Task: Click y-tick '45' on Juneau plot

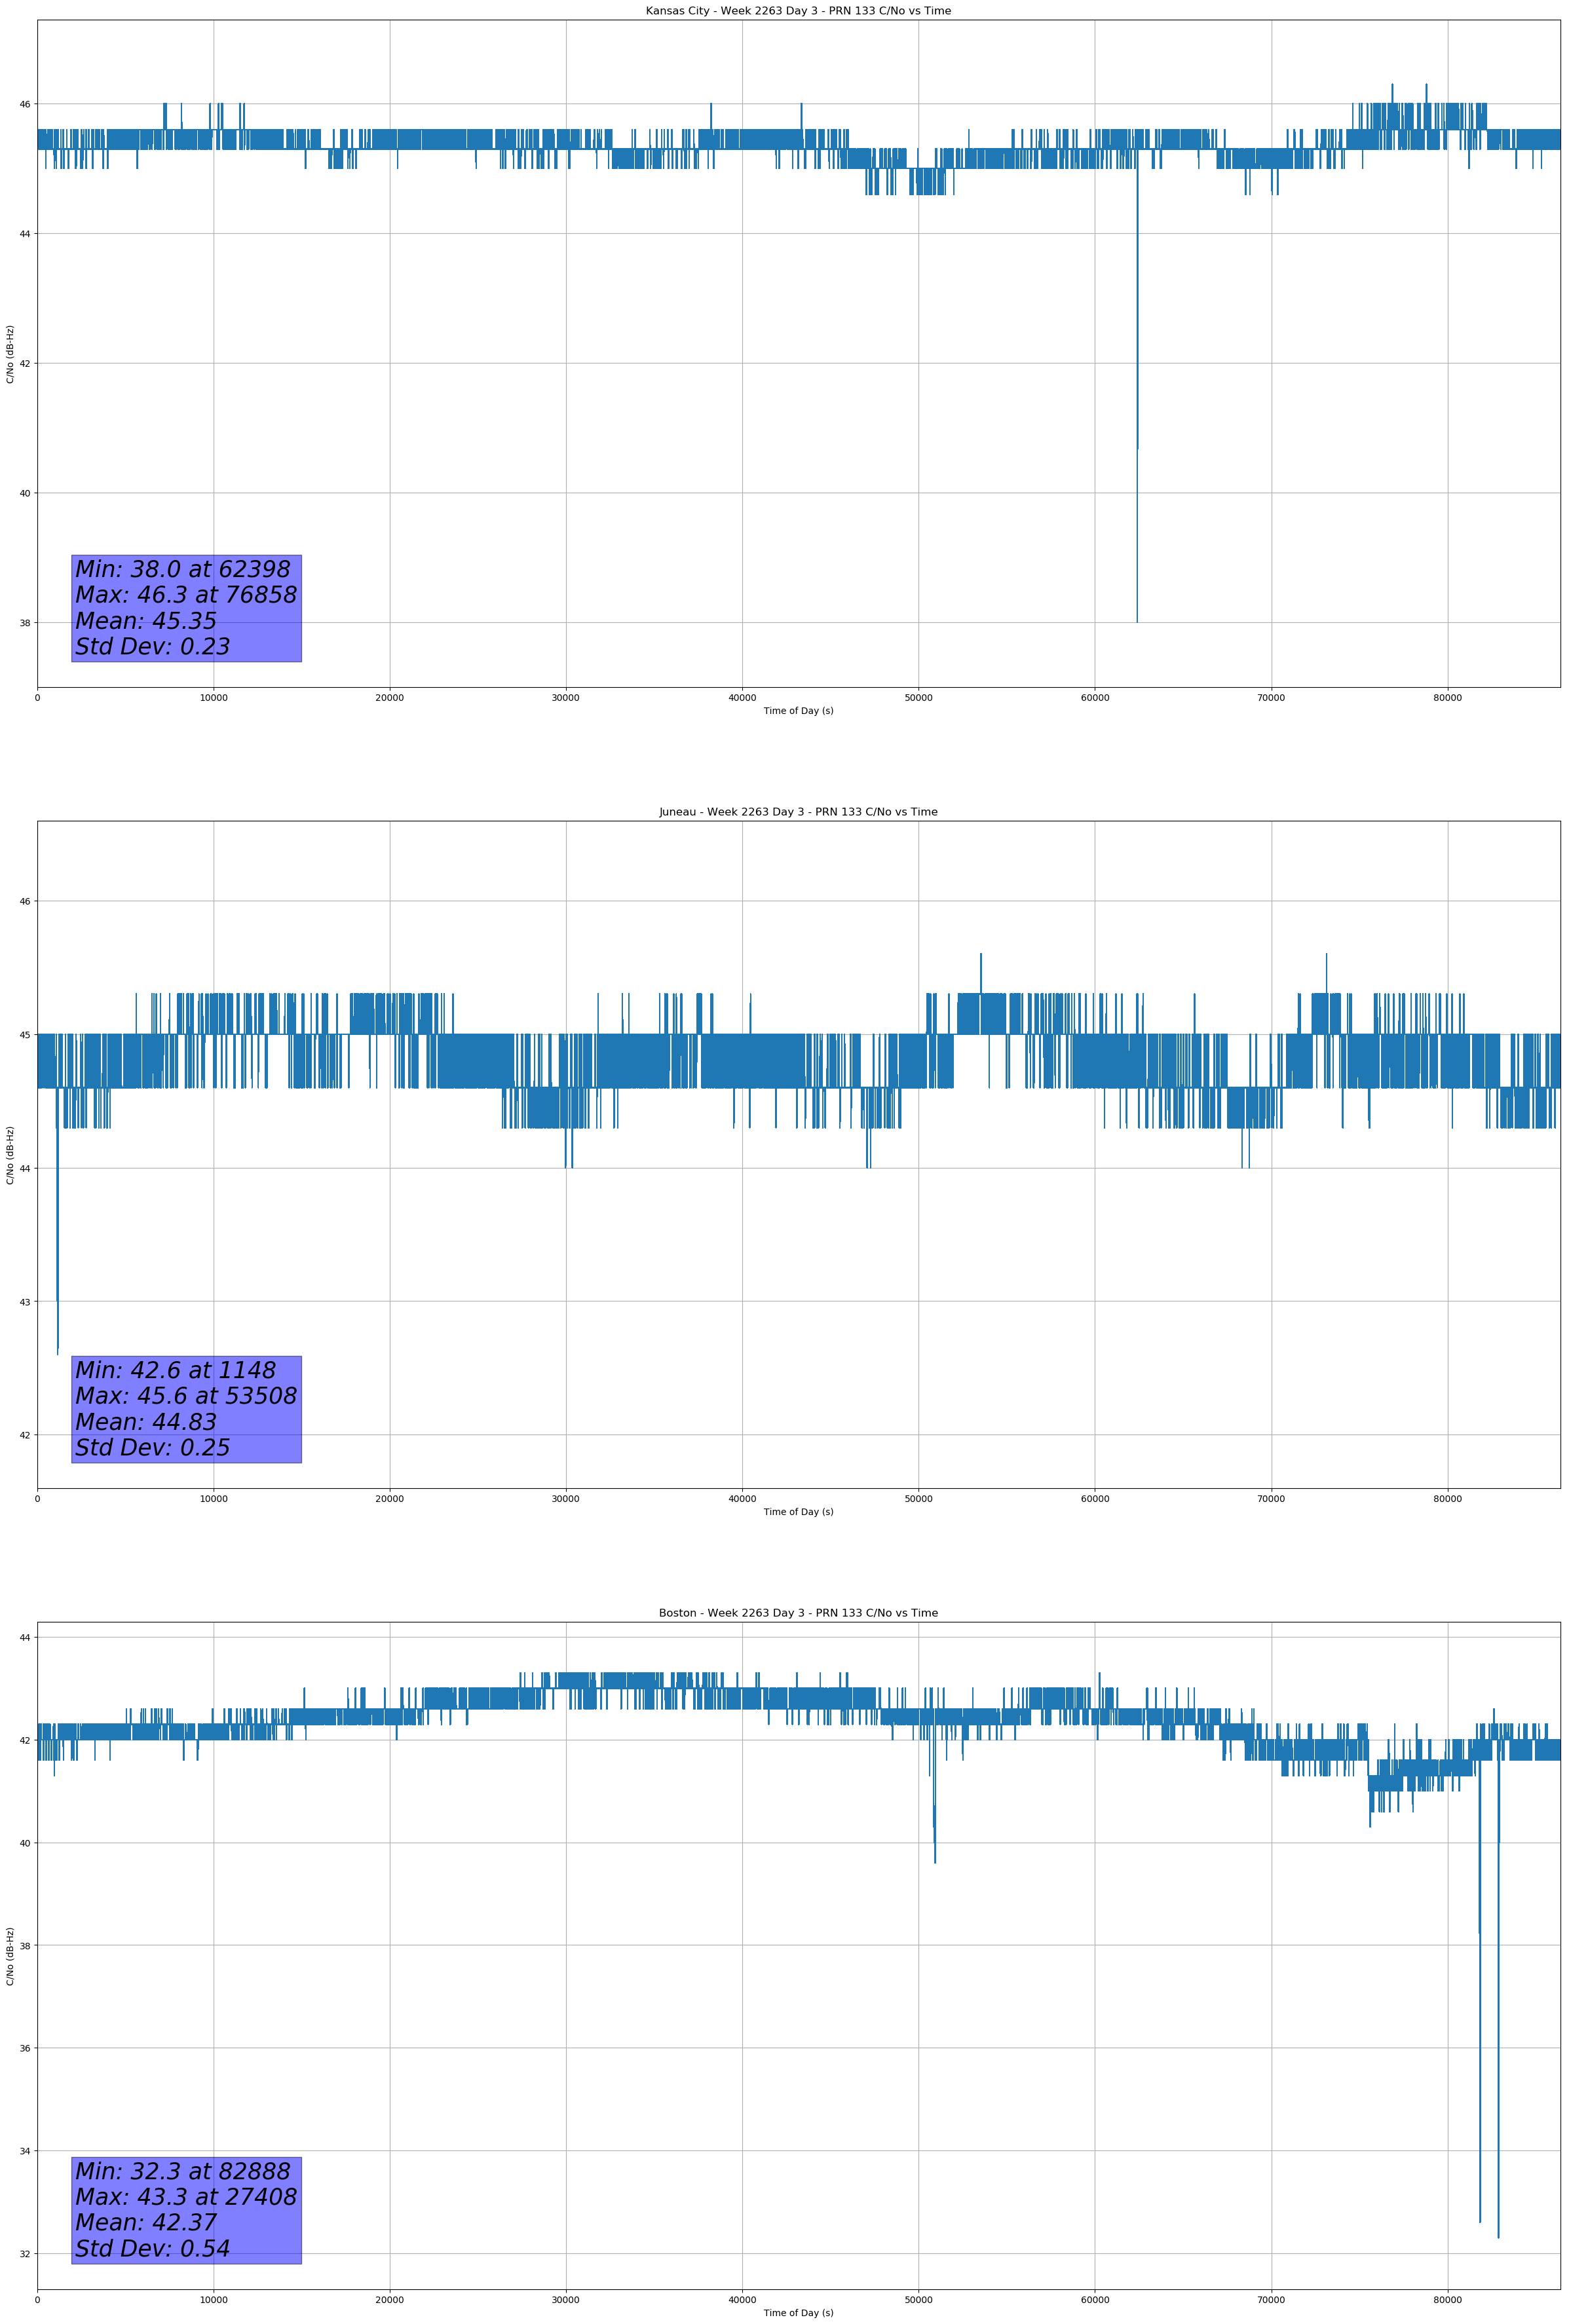Action: (24, 1034)
